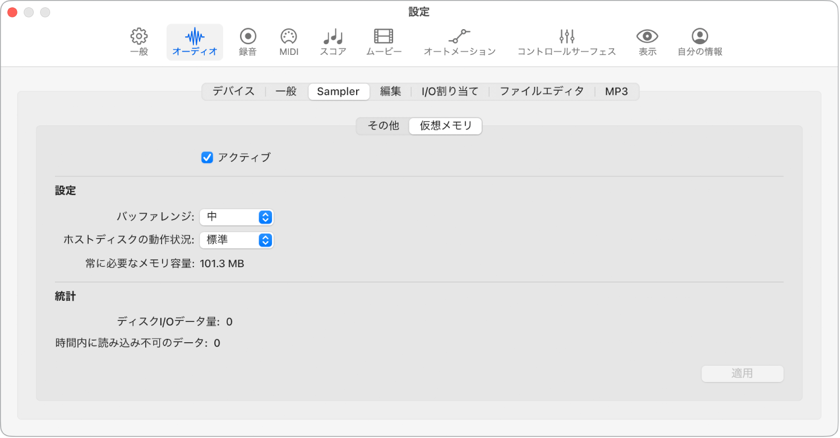Disable the アクティブ checkbox
The width and height of the screenshot is (840, 438).
(x=208, y=157)
